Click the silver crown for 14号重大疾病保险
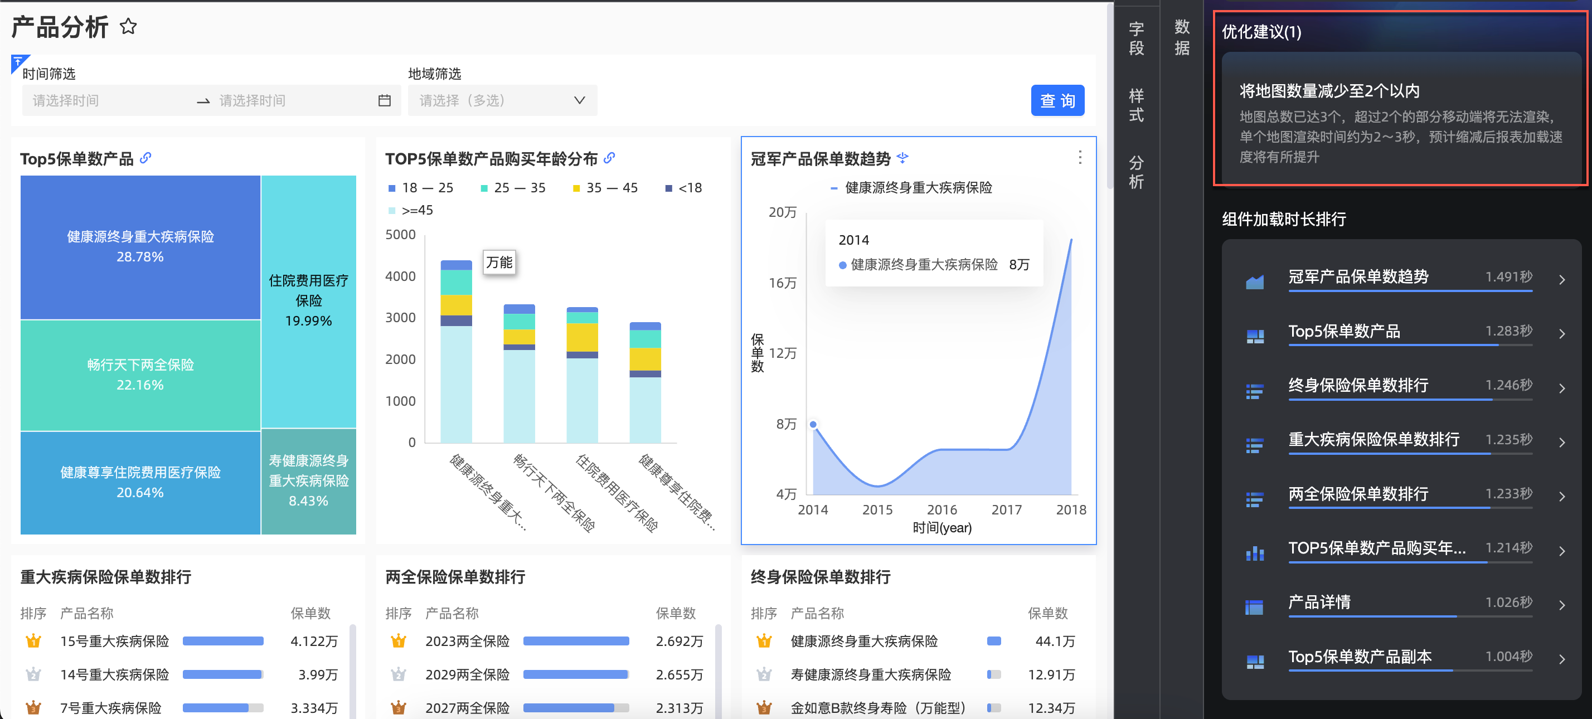Image resolution: width=1592 pixels, height=719 pixels. [x=33, y=674]
